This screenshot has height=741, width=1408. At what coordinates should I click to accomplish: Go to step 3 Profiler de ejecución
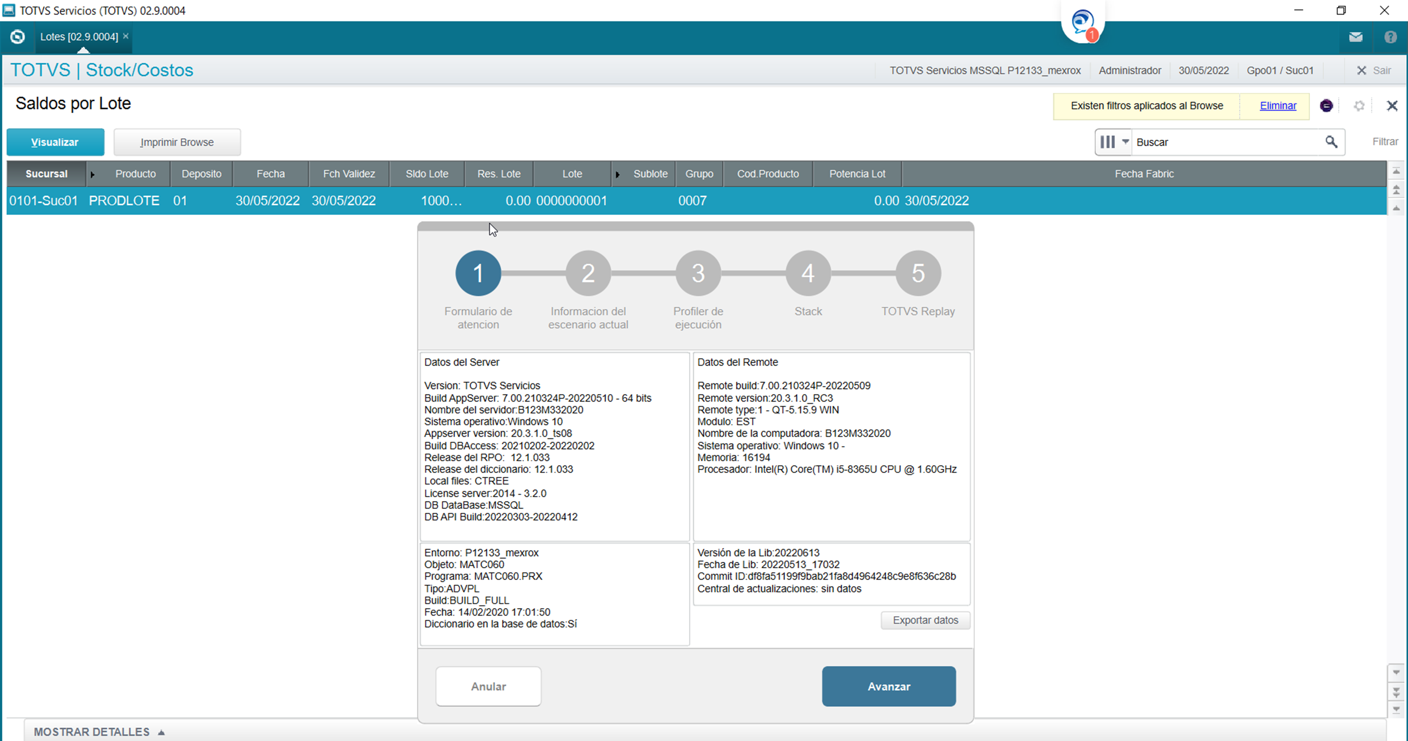pos(698,273)
